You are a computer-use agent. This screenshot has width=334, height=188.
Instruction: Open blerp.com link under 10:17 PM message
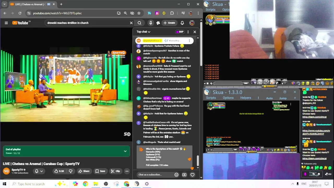[x=314, y=117]
